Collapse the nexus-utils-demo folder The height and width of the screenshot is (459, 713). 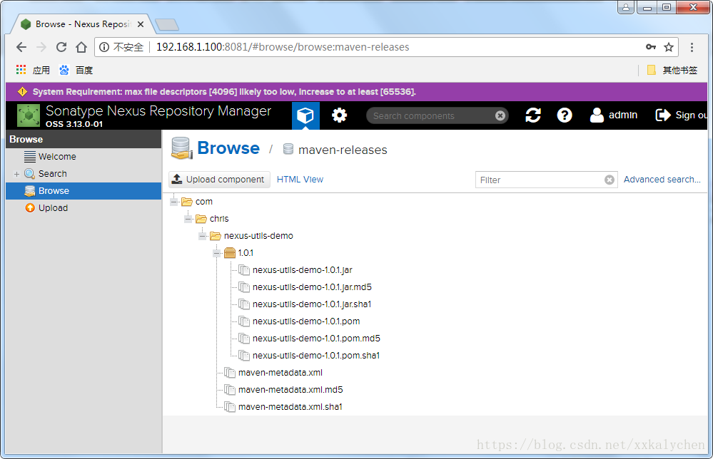[x=203, y=236]
